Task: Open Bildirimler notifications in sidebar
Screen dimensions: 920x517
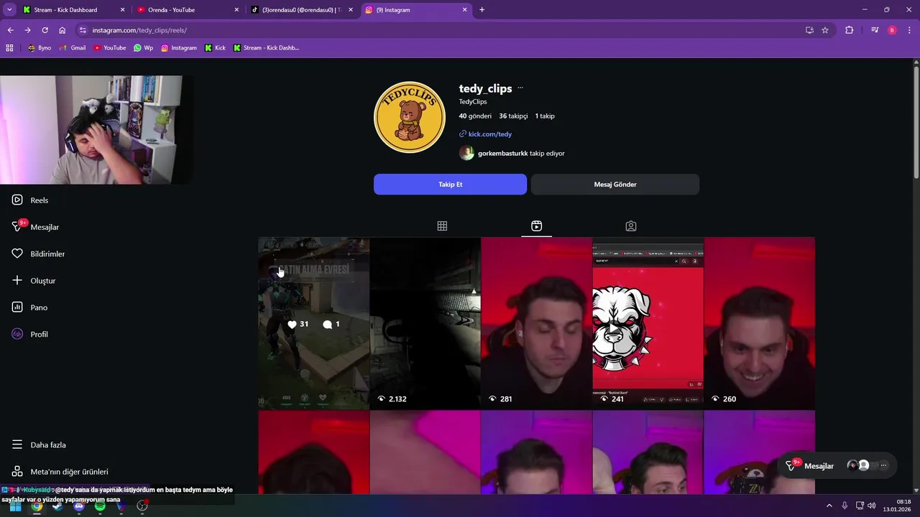Action: [38, 253]
